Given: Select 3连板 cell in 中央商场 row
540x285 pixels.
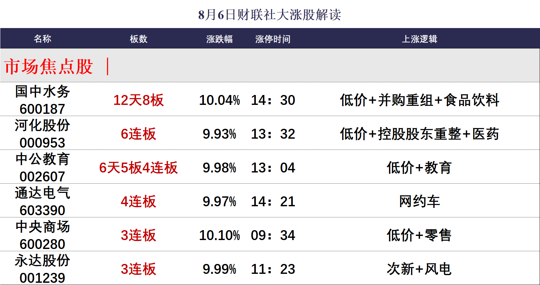Looking at the screenshot, I should 139,235.
